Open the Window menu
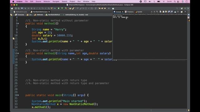This screenshot has width=200, height=112. (x=86, y=1)
